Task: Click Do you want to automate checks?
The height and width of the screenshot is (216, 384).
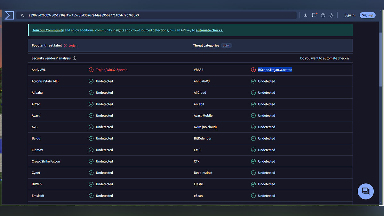Action: pyautogui.click(x=324, y=58)
